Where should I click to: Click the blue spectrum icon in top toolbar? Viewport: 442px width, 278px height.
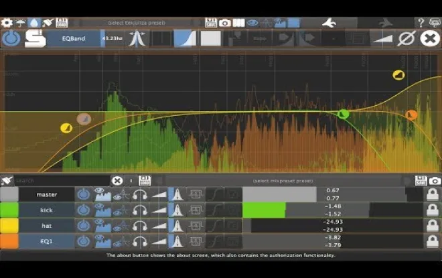tap(280, 23)
